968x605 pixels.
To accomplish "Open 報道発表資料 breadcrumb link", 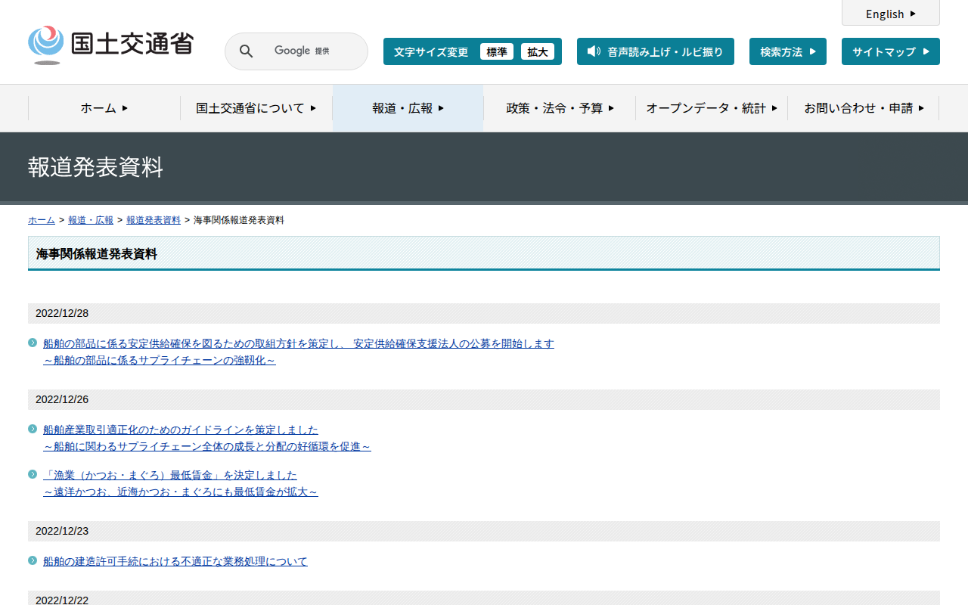I will point(154,220).
